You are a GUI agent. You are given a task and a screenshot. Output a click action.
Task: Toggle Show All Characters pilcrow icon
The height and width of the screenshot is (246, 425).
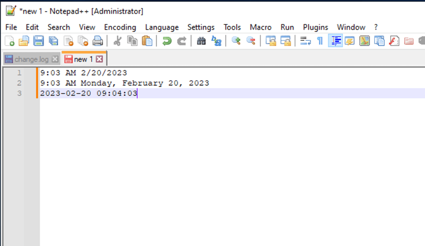[x=319, y=41]
